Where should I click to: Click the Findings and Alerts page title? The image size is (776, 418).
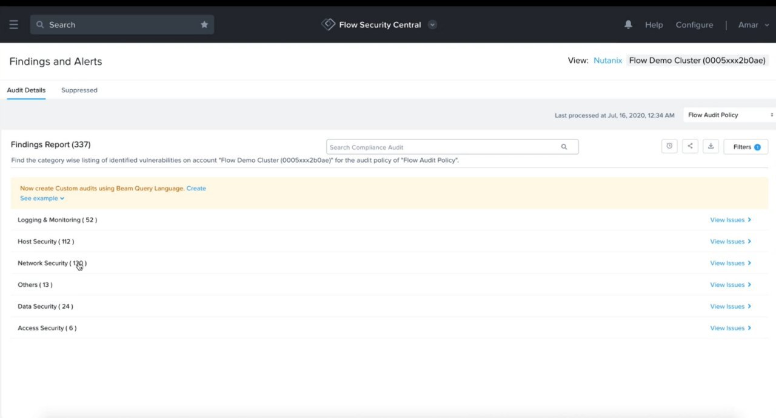tap(56, 61)
